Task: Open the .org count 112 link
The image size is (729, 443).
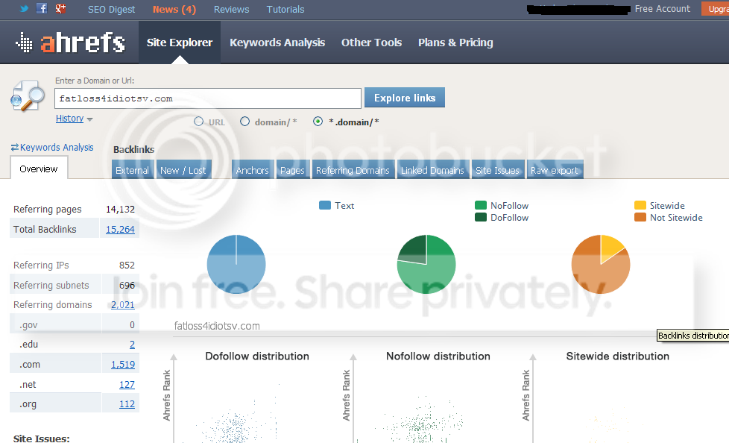Action: (127, 404)
